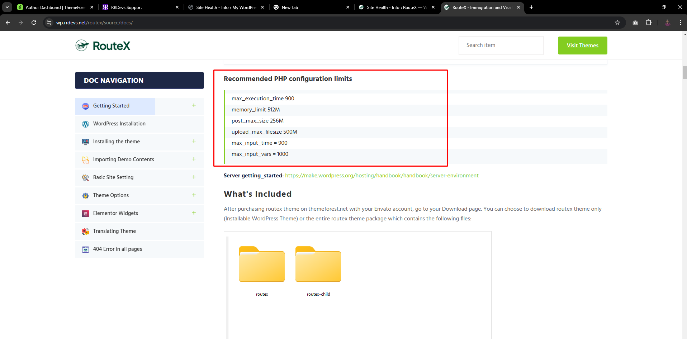Image resolution: width=687 pixels, height=339 pixels.
Task: Open the server-environment handbook link
Action: [382, 176]
